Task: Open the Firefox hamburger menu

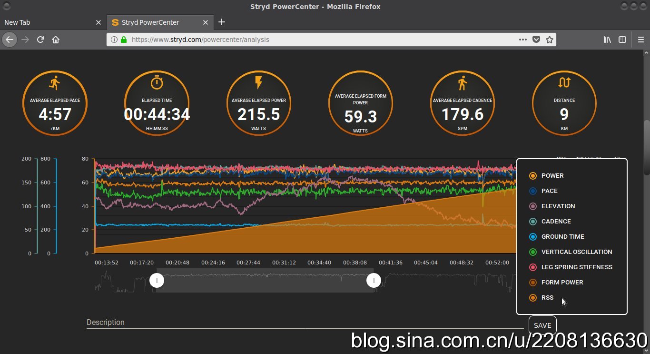Action: tap(641, 40)
